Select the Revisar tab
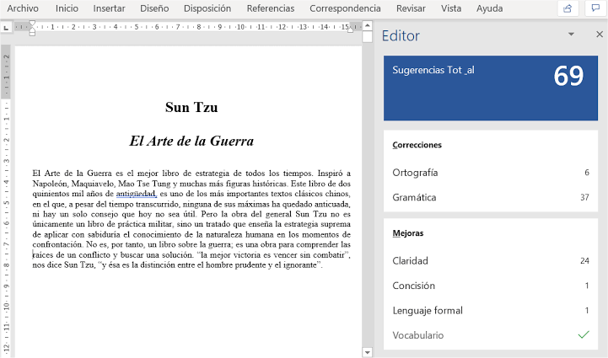The width and height of the screenshot is (608, 358). click(411, 8)
